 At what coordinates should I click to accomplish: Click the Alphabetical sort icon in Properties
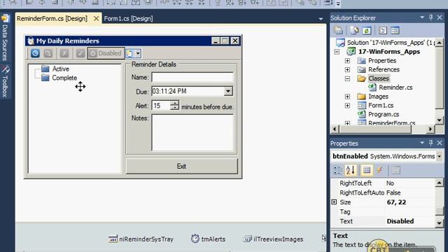pyautogui.click(x=351, y=170)
